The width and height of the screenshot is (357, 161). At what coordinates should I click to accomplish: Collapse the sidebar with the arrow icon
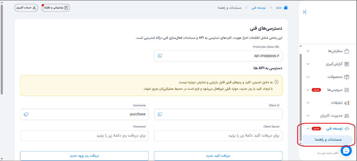click(x=304, y=12)
